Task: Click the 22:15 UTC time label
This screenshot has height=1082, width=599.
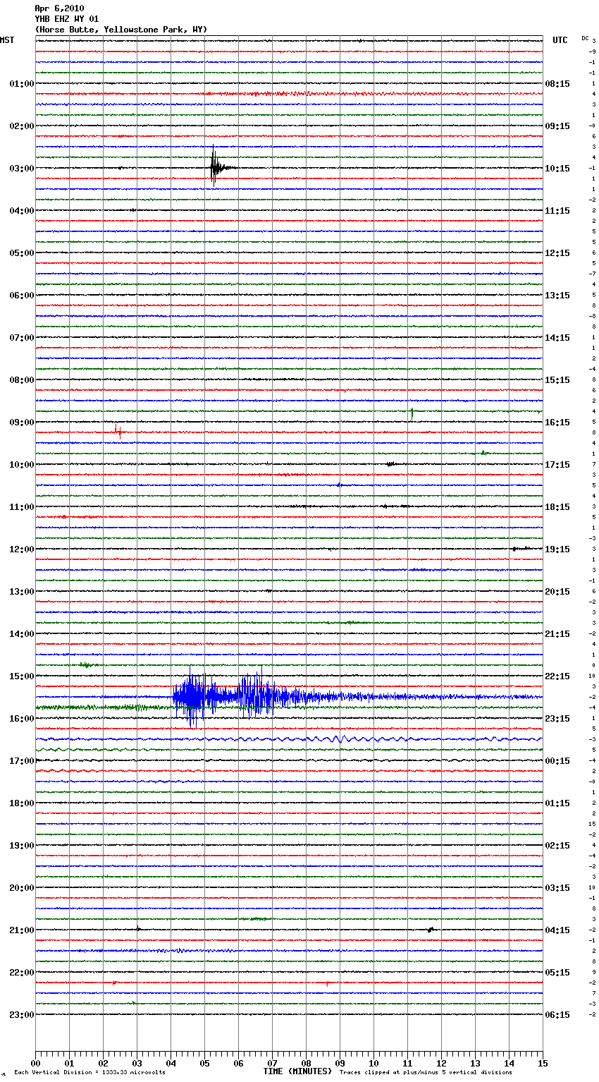Action: [x=557, y=676]
